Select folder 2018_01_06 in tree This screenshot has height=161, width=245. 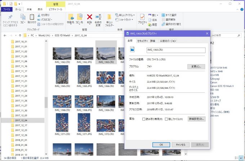[21, 145]
